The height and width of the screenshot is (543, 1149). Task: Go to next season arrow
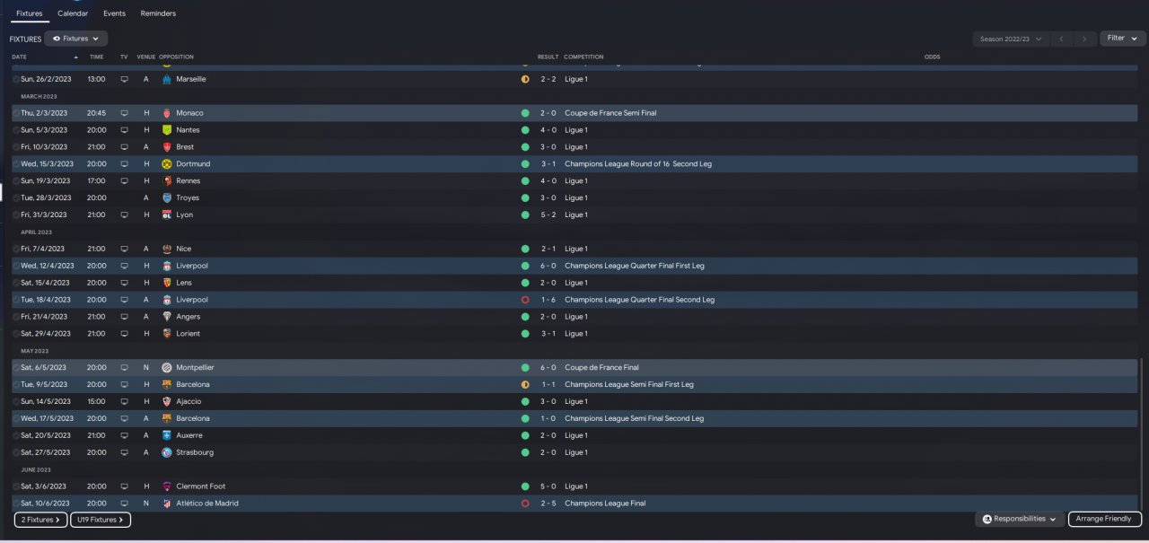pyautogui.click(x=1086, y=39)
